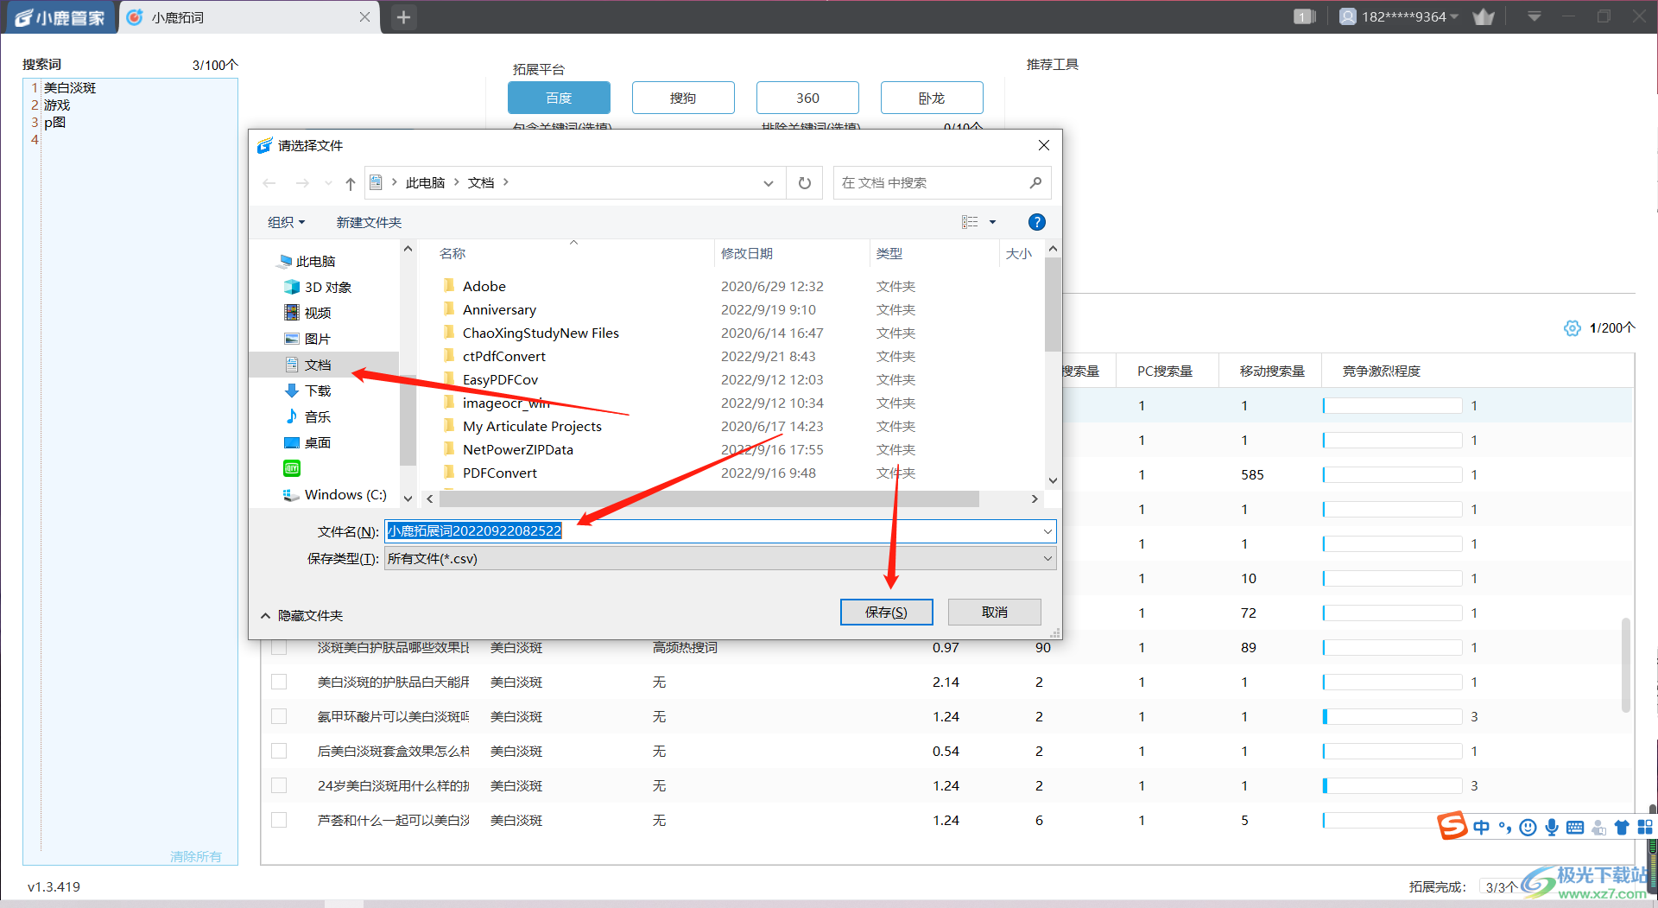Tick checkbox for 氨甲环酸片可以美白淡斑 row
Image resolution: width=1658 pixels, height=908 pixels.
point(279,716)
